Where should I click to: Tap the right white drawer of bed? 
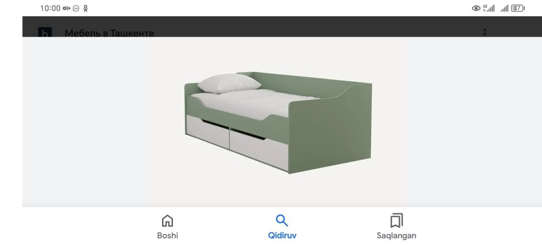click(259, 149)
